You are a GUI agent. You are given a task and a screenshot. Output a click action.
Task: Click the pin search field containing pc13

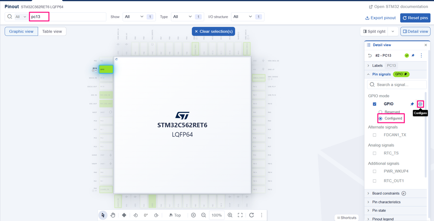pos(68,17)
